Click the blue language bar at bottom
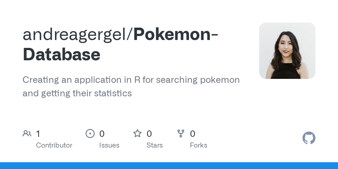338x169 pixels. (x=169, y=166)
